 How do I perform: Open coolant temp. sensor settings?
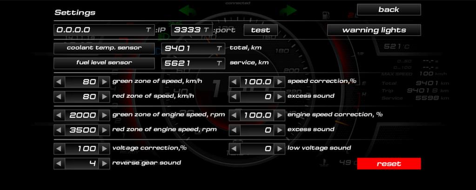coord(104,48)
